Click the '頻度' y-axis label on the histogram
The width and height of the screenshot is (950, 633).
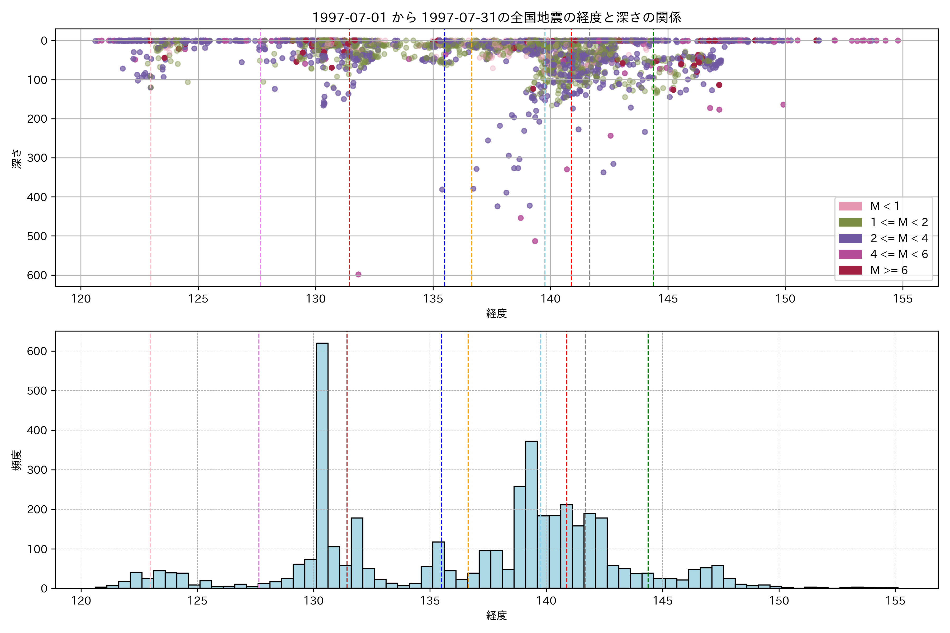(17, 460)
